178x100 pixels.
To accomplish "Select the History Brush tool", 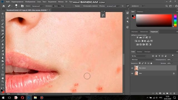I will point(3,47).
